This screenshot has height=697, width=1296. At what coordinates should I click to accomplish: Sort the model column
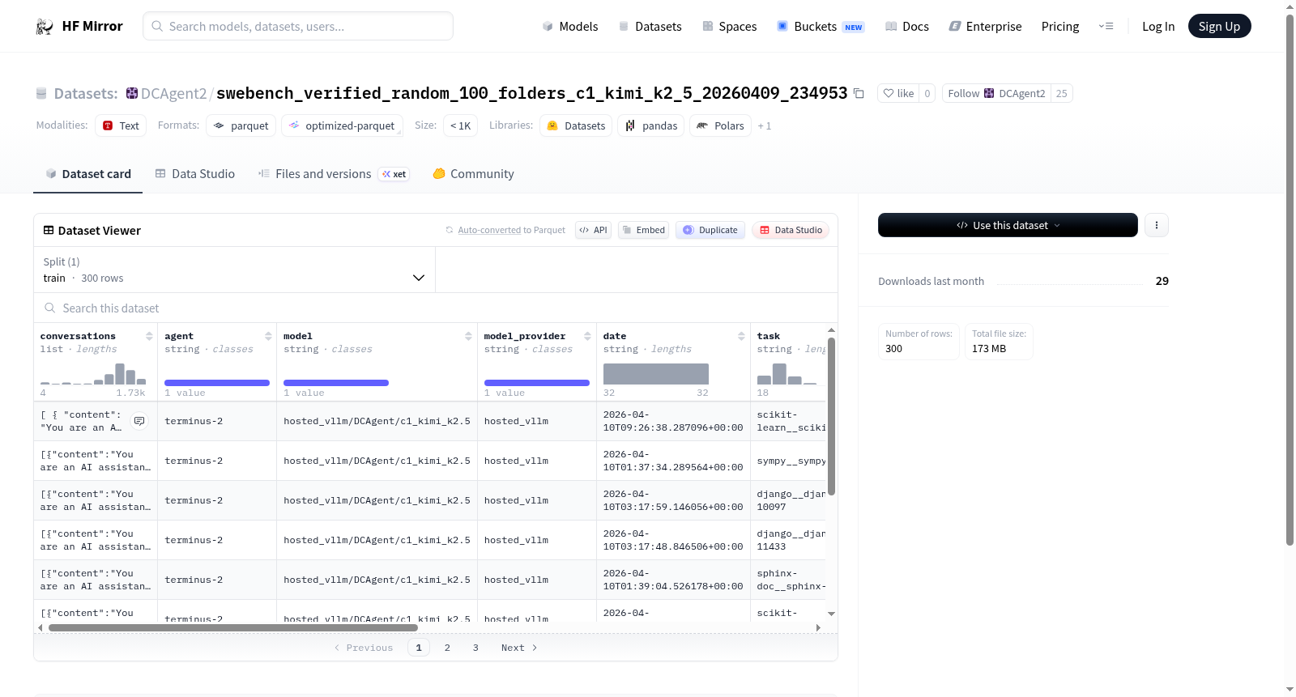coord(468,336)
